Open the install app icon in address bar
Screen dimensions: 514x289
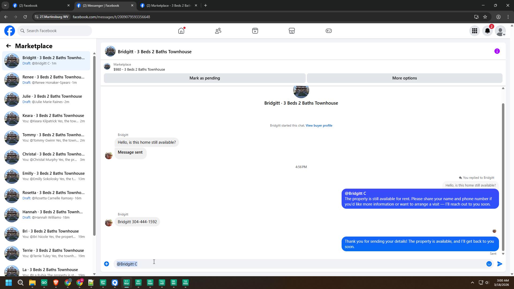pos(476,17)
